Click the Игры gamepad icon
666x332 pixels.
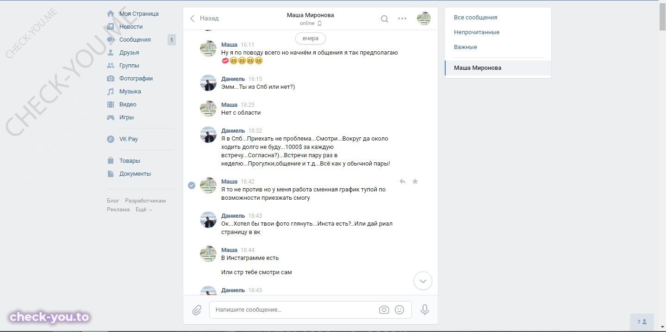(x=111, y=117)
